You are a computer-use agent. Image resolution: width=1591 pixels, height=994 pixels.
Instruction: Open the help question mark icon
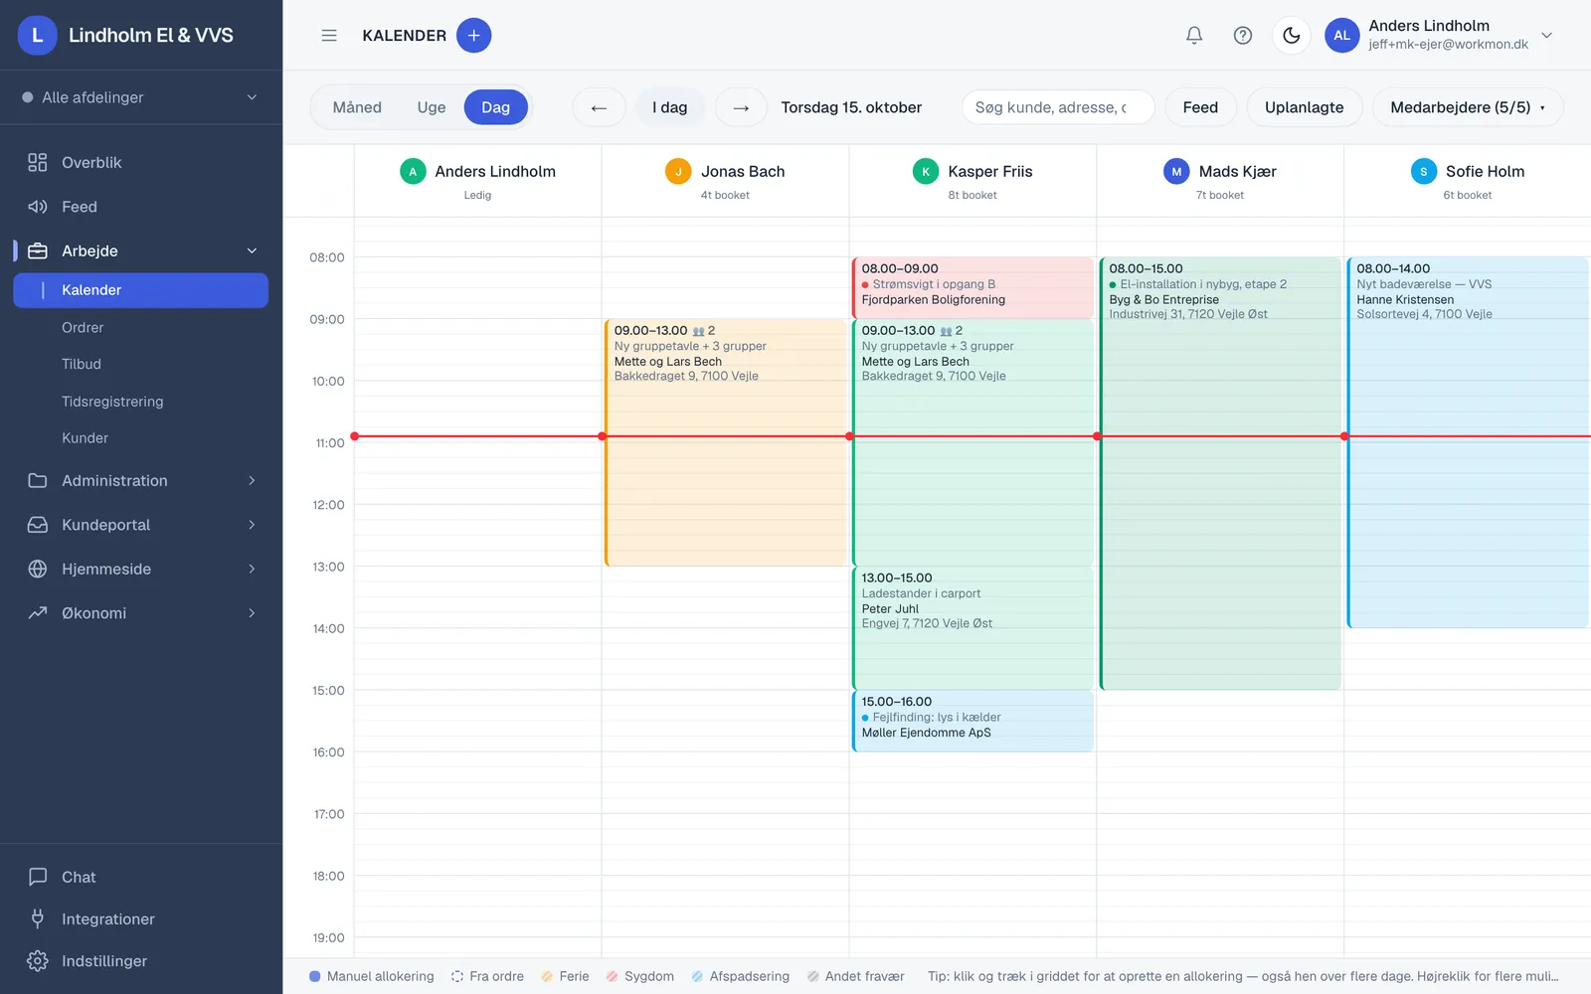coord(1243,36)
